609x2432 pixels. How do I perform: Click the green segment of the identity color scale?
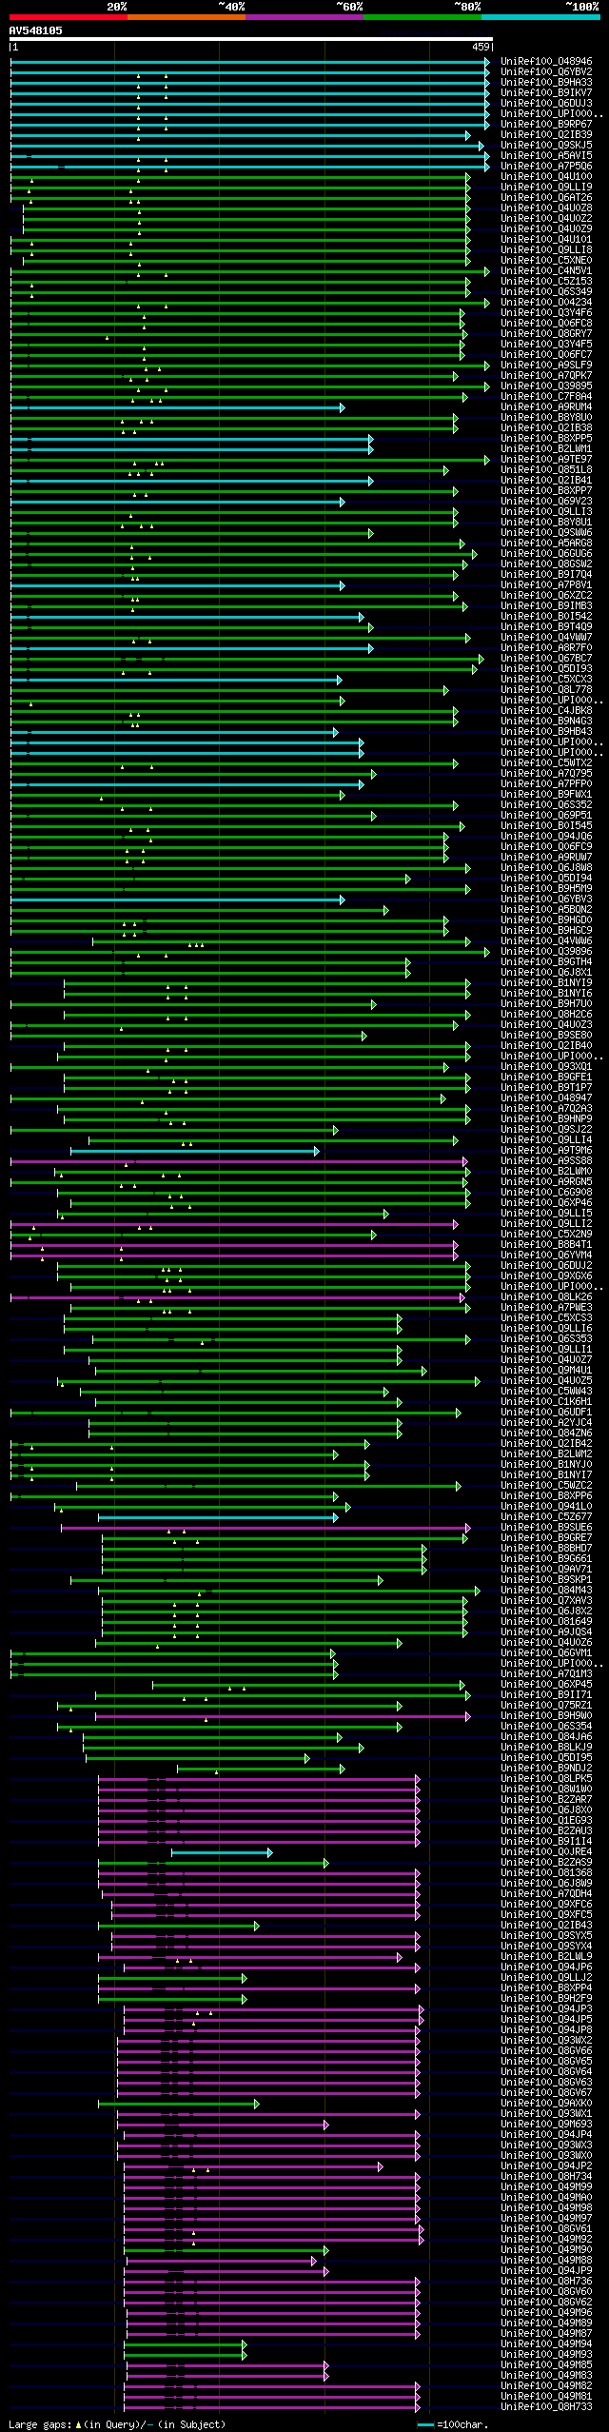coord(422,16)
